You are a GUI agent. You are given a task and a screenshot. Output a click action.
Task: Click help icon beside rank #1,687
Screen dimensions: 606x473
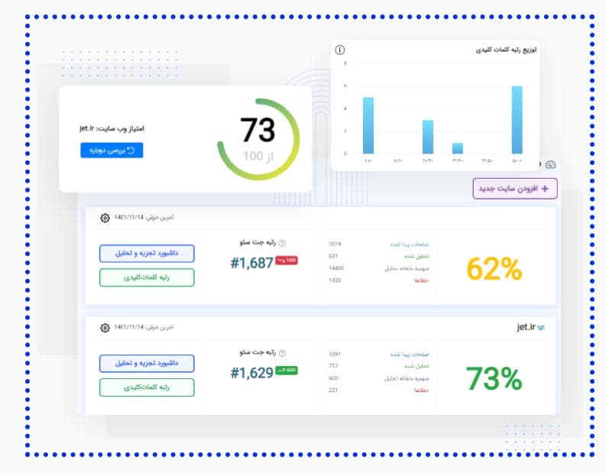281,243
